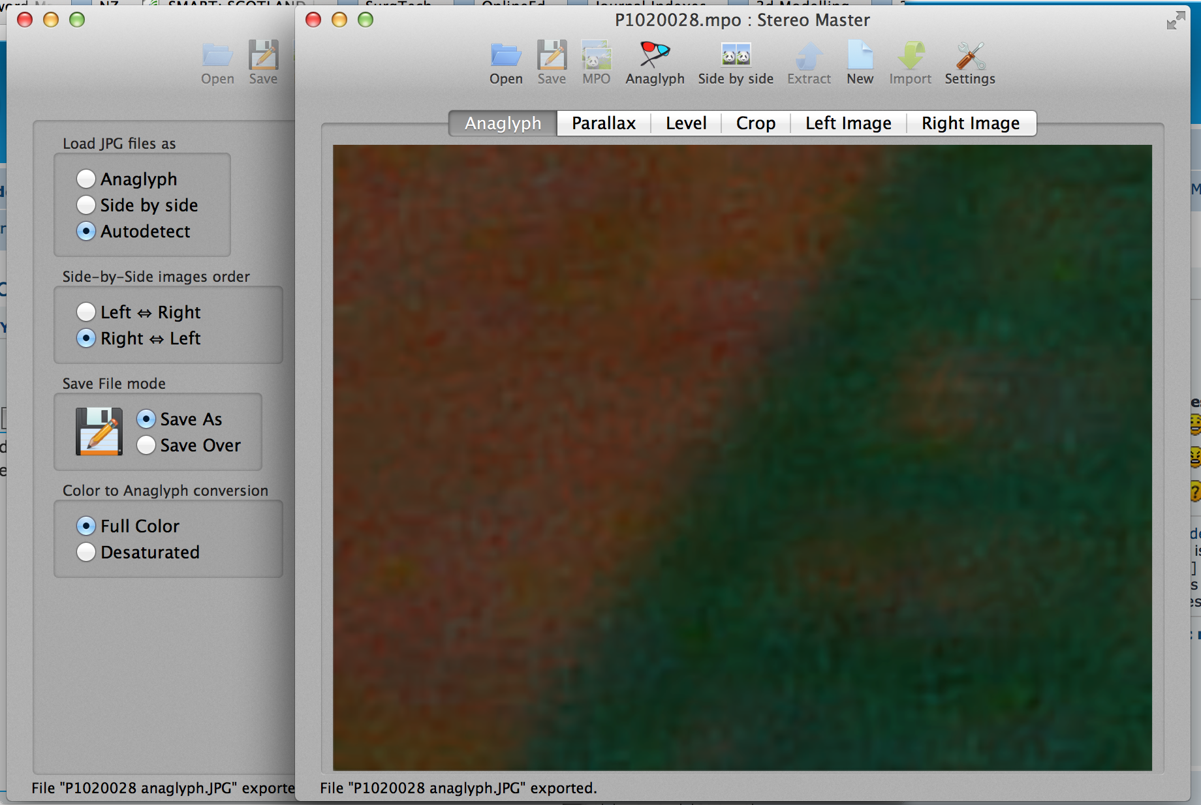Click the Import toolbar icon
The image size is (1201, 805).
[910, 57]
